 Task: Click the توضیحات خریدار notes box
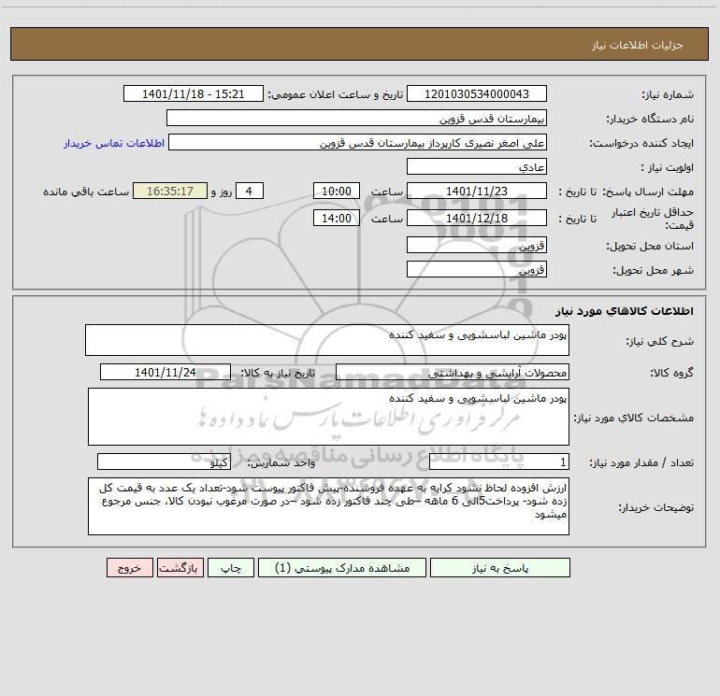pos(328,506)
